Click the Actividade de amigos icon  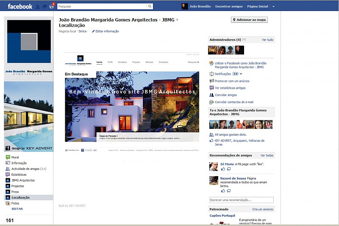(x=8, y=169)
